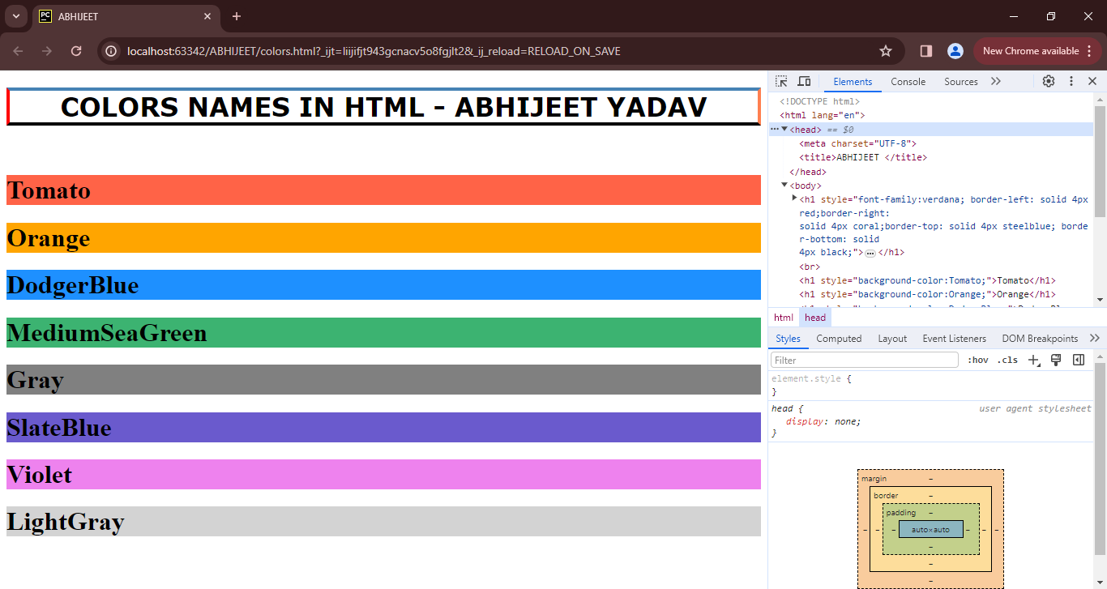Click the Tomato color heading

383,190
